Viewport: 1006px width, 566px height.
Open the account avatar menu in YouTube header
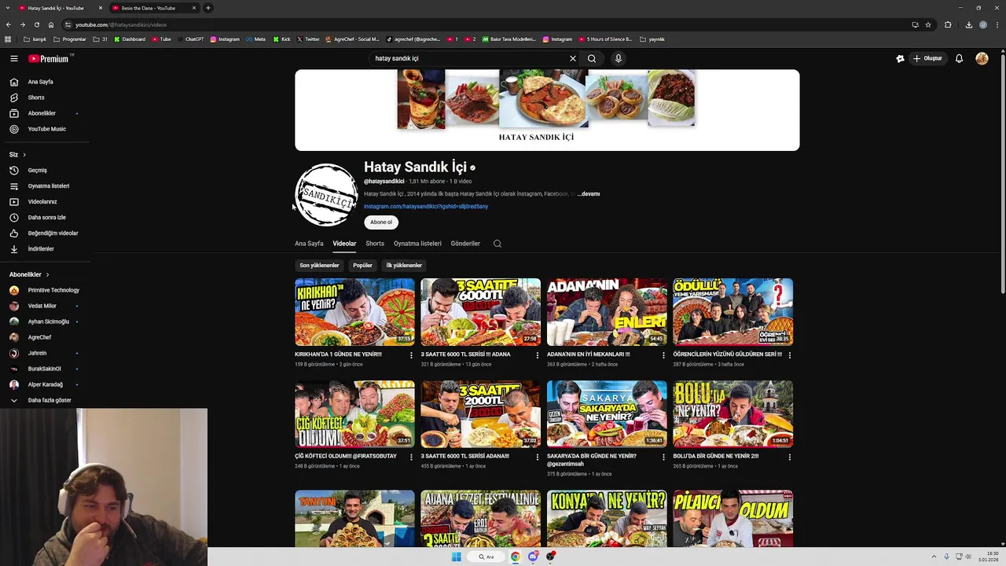[x=982, y=58]
